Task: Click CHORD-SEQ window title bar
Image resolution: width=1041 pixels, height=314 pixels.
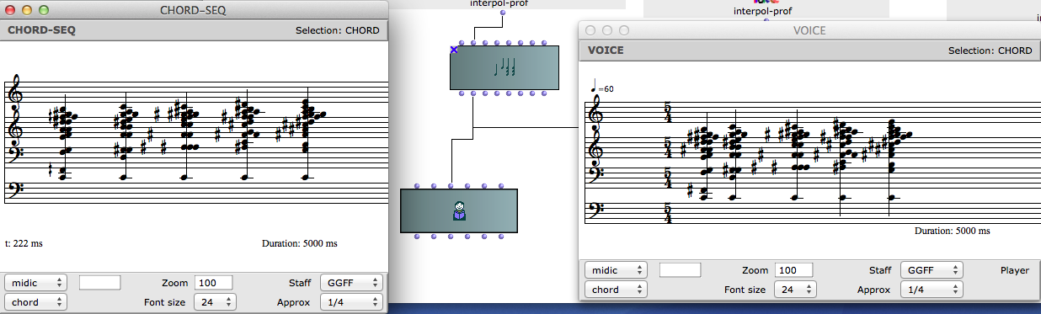Action: [194, 10]
